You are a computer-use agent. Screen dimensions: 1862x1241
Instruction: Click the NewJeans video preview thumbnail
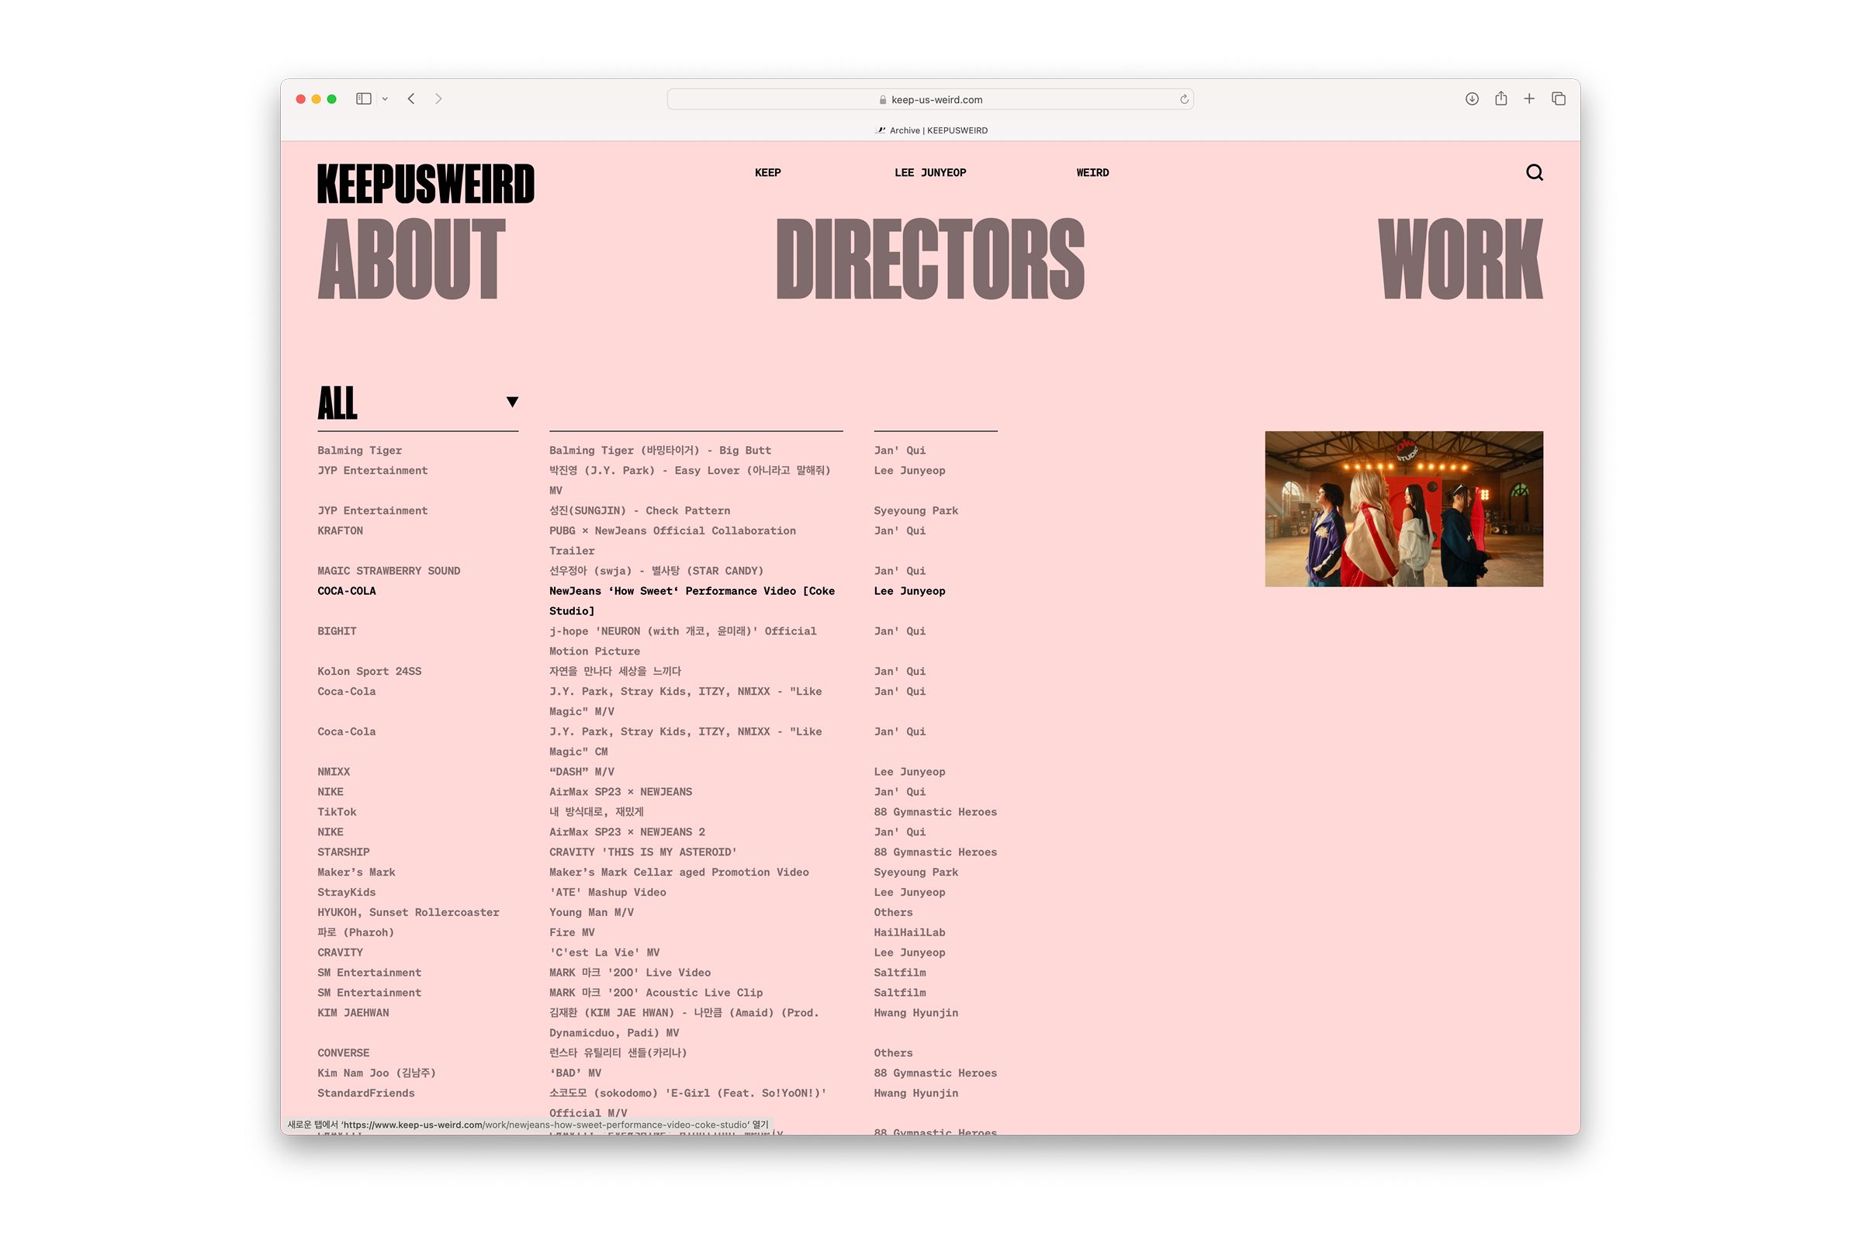pos(1403,509)
